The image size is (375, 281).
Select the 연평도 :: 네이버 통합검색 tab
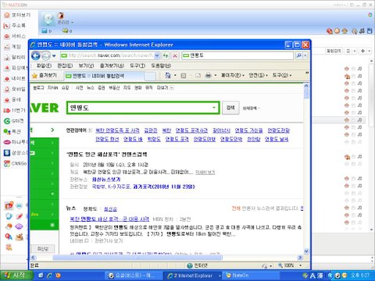tap(104, 76)
